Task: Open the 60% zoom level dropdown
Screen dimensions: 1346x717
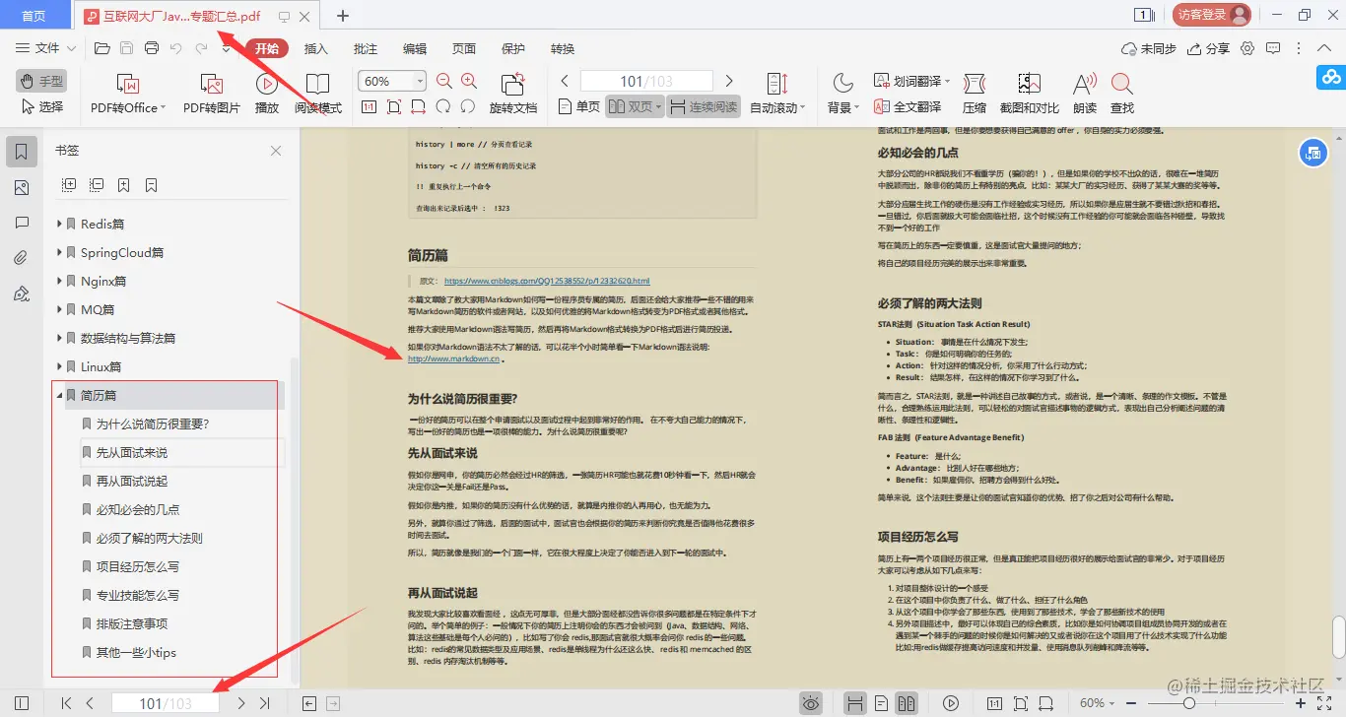Action: [x=418, y=80]
